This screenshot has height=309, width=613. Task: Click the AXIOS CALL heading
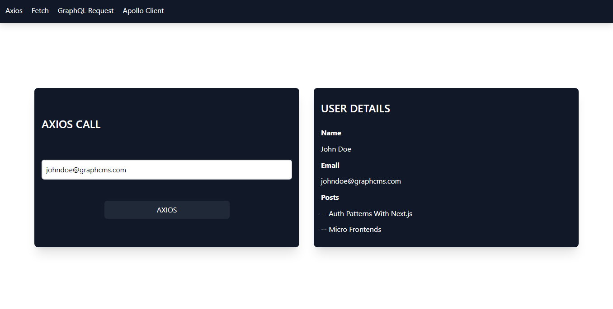pyautogui.click(x=71, y=125)
